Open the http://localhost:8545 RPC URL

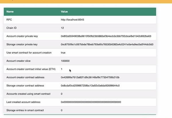point(72,20)
